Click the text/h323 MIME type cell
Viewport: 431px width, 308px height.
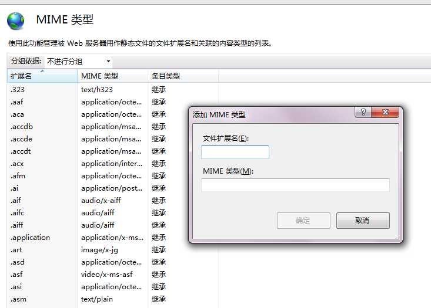97,90
